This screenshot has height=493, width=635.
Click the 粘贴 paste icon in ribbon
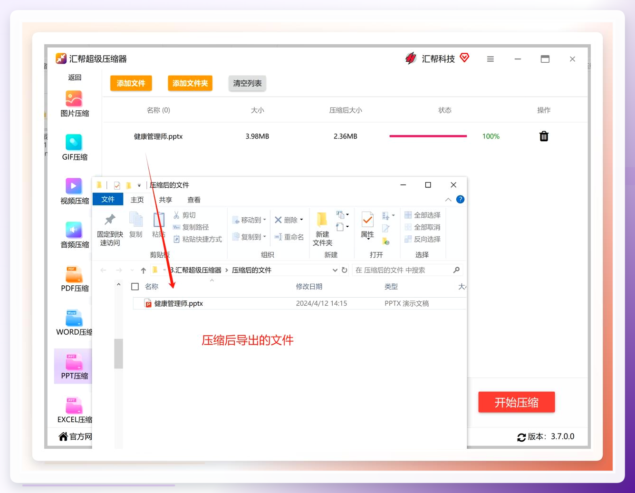click(x=159, y=220)
